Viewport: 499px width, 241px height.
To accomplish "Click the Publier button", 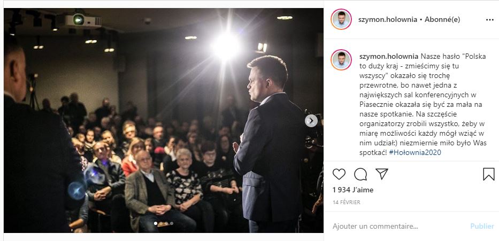I will tap(482, 227).
